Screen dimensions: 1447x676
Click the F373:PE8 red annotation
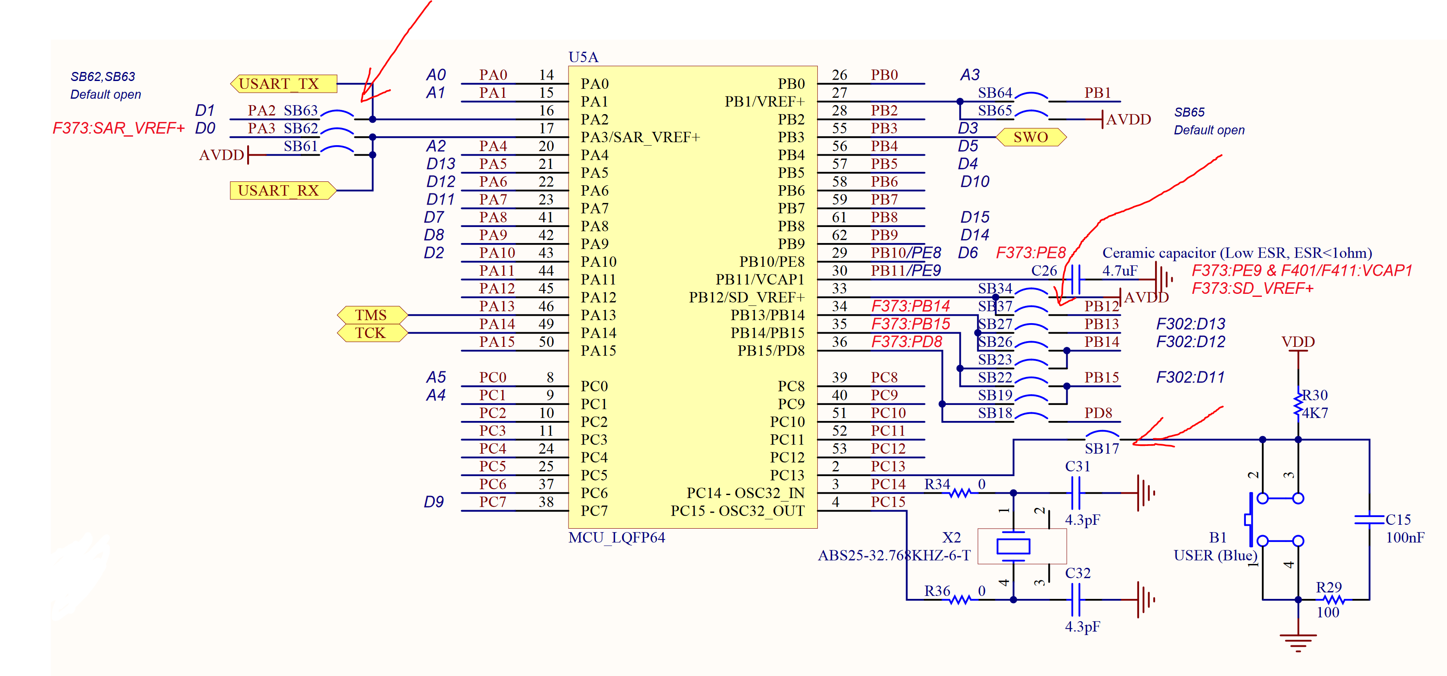tap(1031, 253)
